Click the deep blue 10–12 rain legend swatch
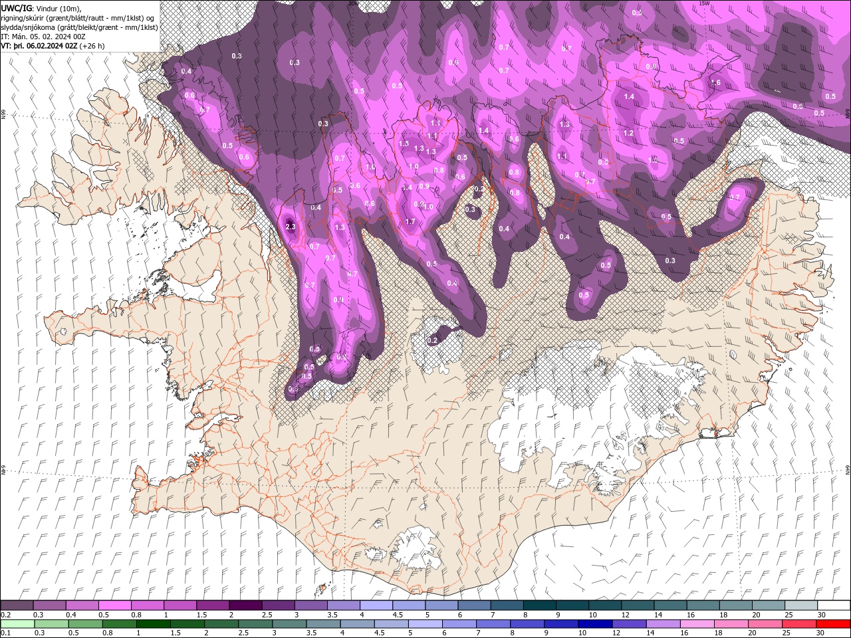 (594, 624)
